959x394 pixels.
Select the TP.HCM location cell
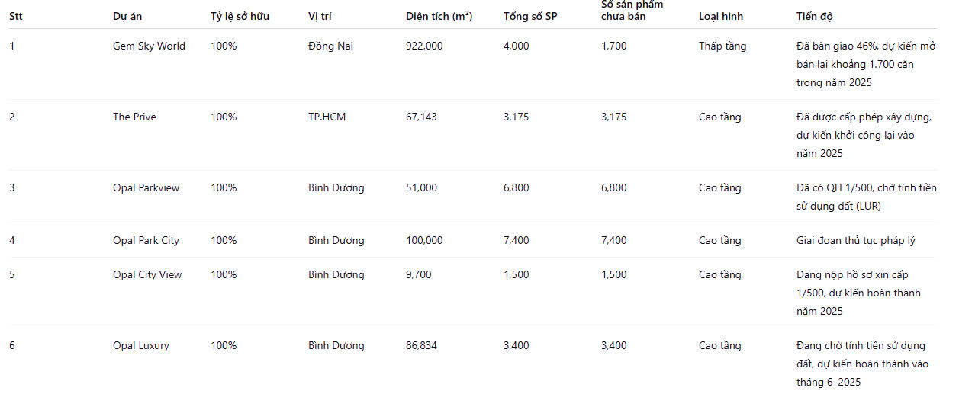pos(327,117)
